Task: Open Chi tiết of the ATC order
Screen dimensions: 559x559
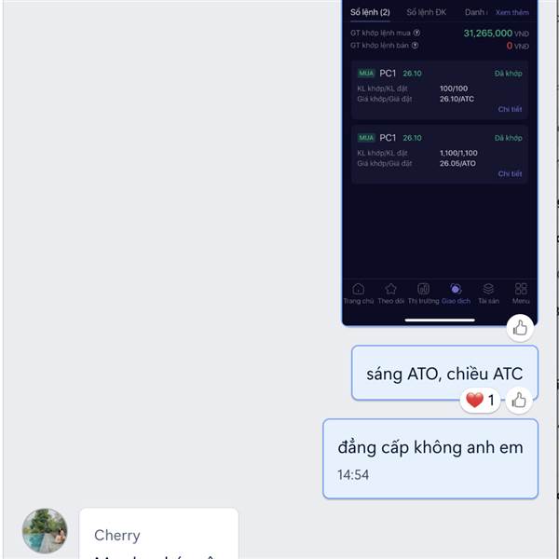Action: coord(510,109)
